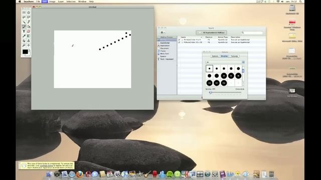
Task: Select the last brush in the top row
Action: tap(238, 68)
